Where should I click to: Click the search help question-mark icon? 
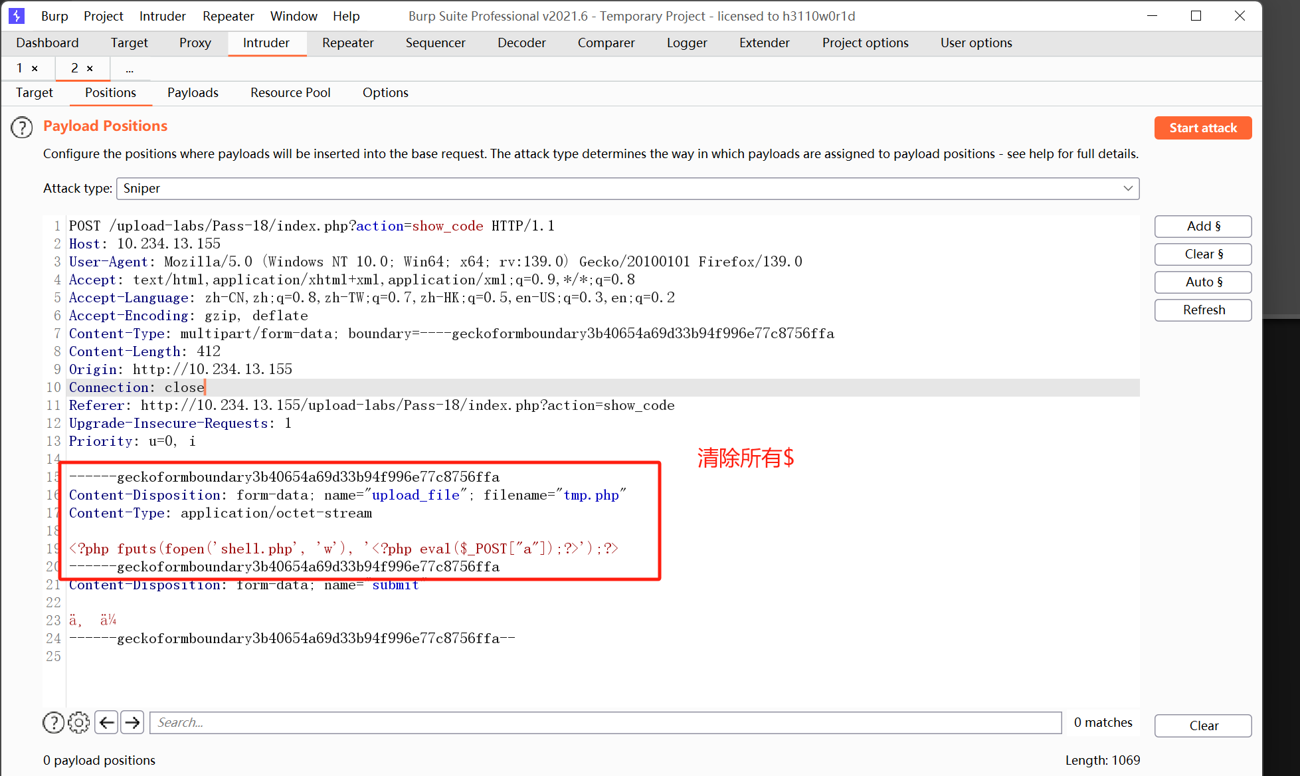[x=53, y=722]
